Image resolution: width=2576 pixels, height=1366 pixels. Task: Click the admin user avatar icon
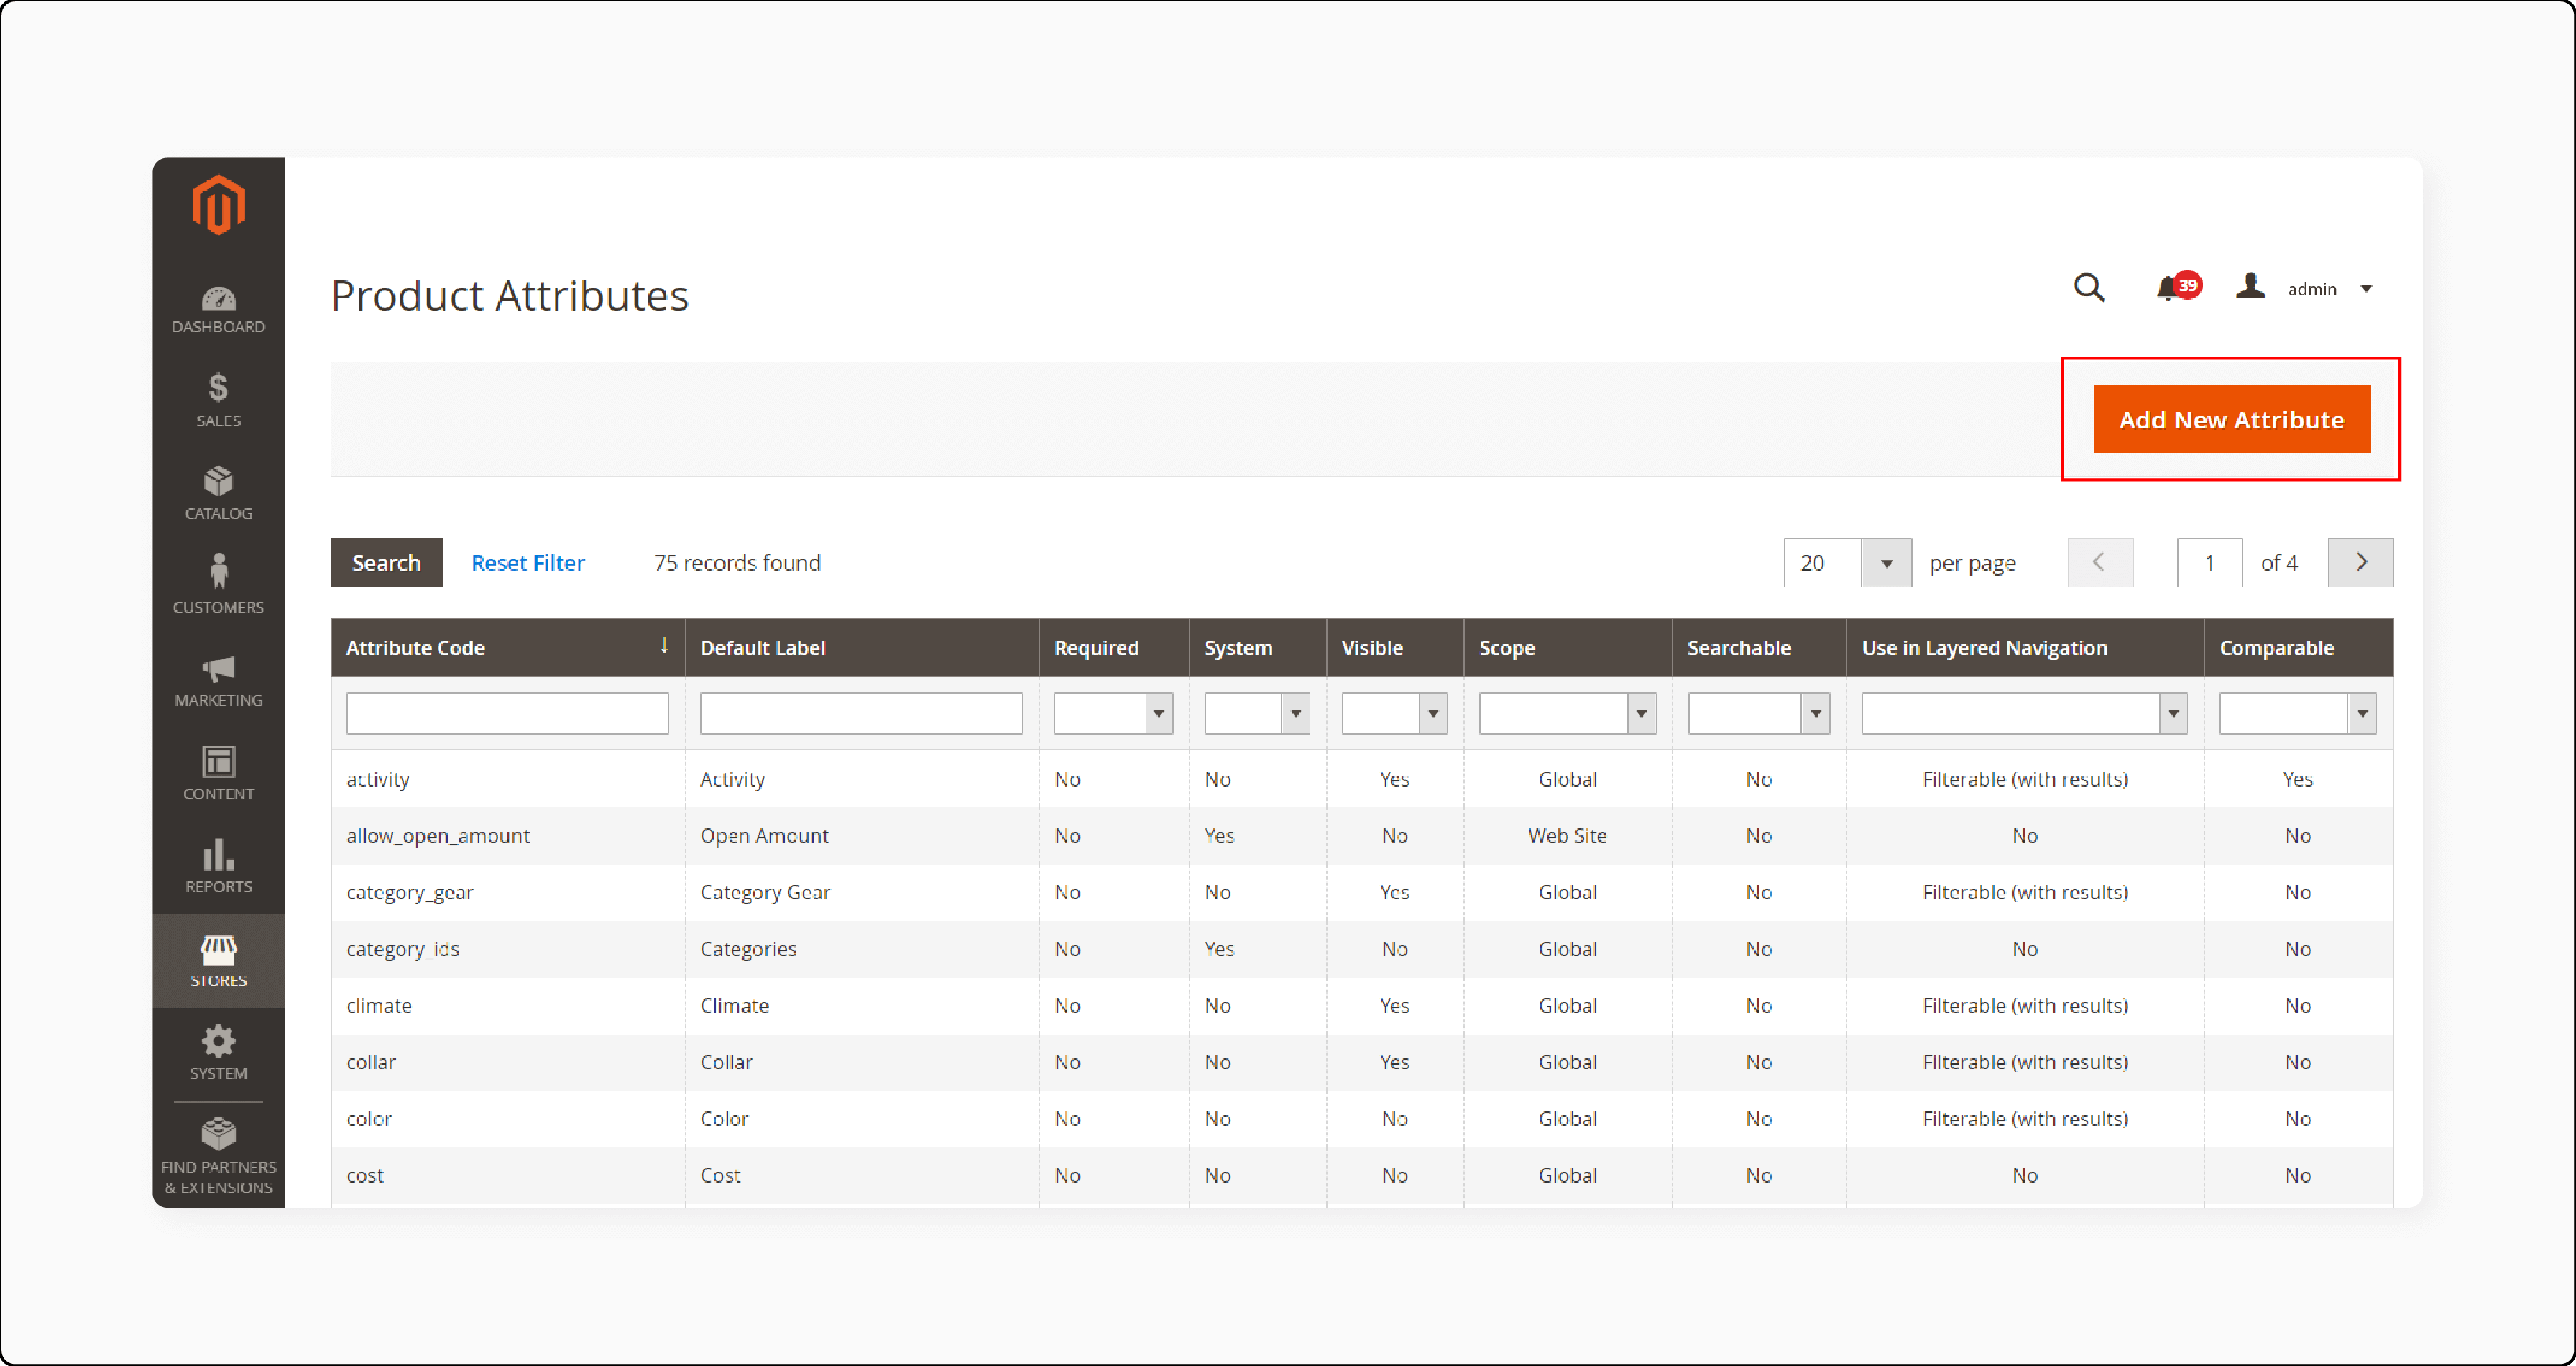(2250, 286)
